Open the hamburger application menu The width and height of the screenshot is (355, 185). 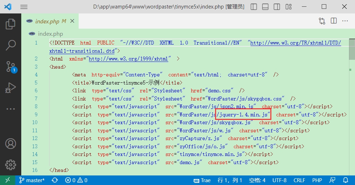click(24, 7)
